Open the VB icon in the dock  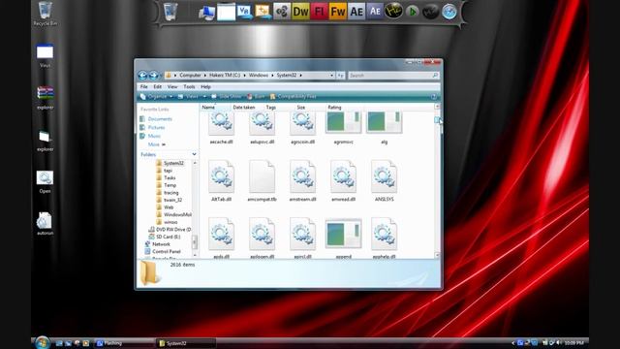(245, 12)
